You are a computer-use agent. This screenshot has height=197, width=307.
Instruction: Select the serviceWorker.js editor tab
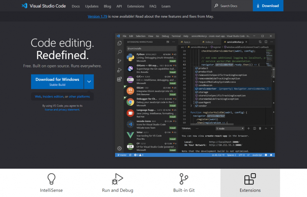(x=235, y=42)
